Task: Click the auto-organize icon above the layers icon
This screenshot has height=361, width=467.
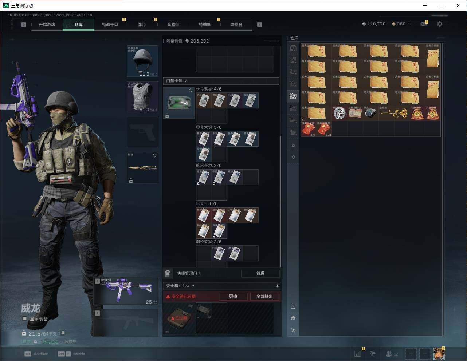Action: point(293,306)
